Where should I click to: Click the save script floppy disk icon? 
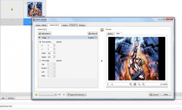coord(59,95)
